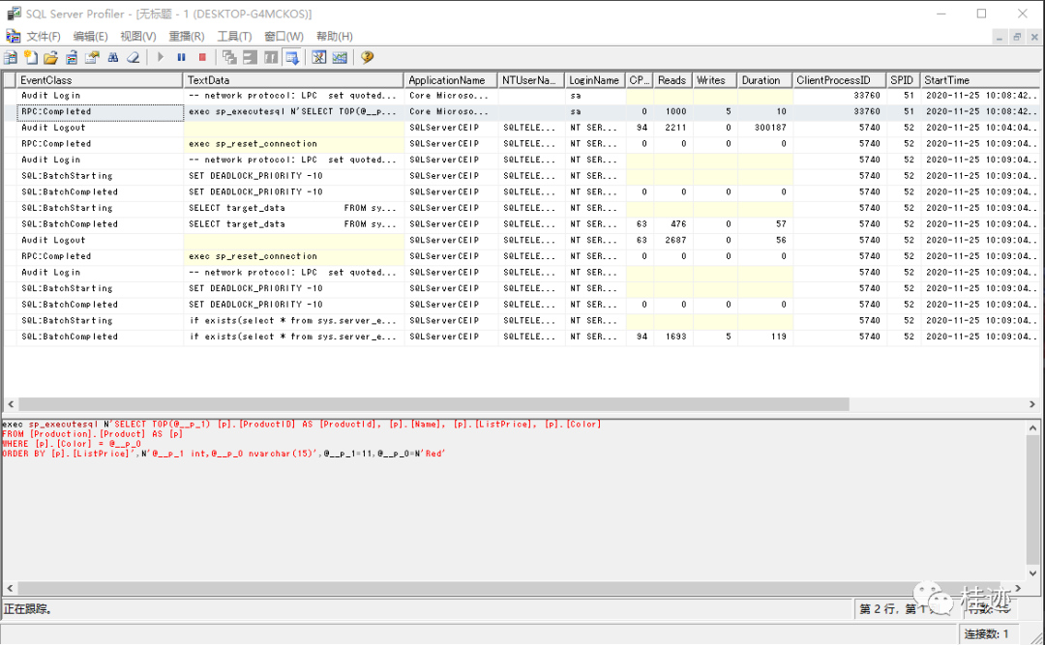Click Duration value 119 cell
1045x645 pixels.
(764, 337)
